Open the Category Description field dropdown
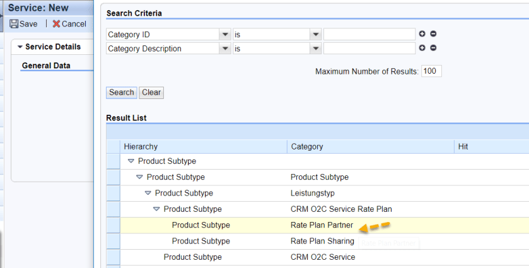Image resolution: width=529 pixels, height=268 pixels. tap(224, 49)
